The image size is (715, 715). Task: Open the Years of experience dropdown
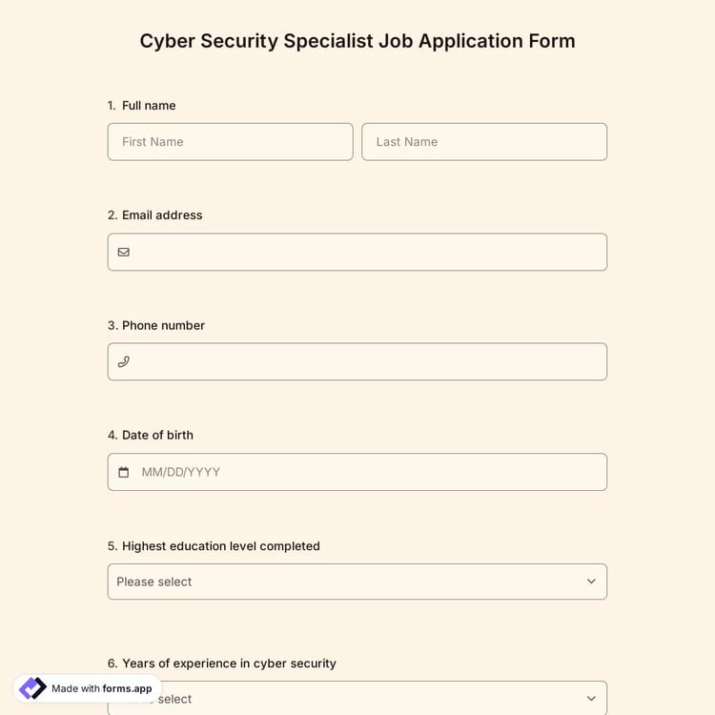tap(381, 699)
